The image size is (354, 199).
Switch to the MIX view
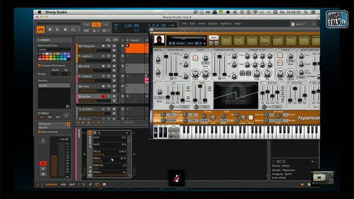coord(63,185)
